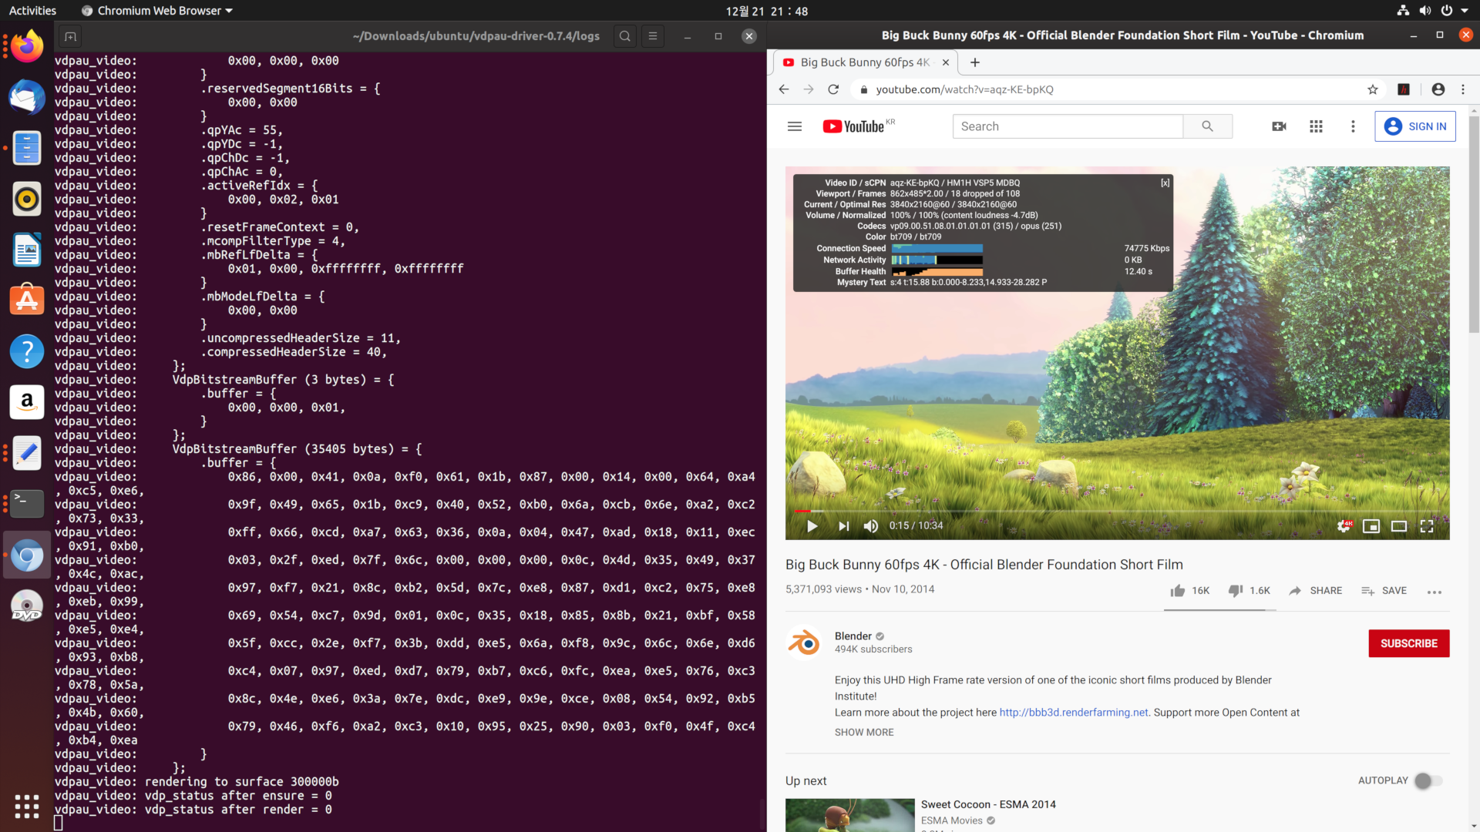
Task: Enter fullscreen mode
Action: point(1427,526)
